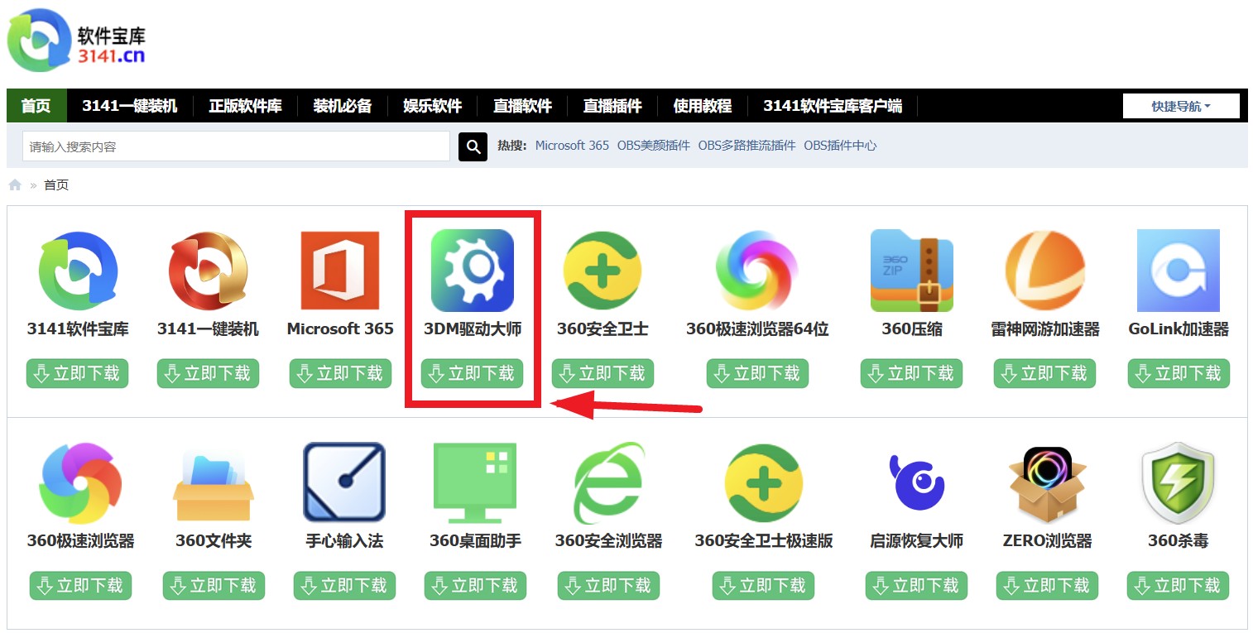Click the GoLink加速器 blue icon
This screenshot has width=1253, height=633.
tap(1179, 271)
